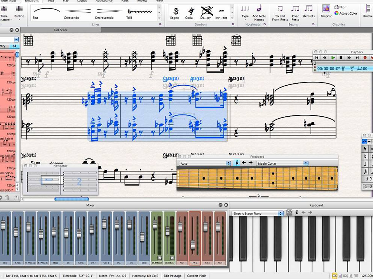The image size is (373, 279).
Task: Open the Review ribbon tab
Action: (142, 1)
